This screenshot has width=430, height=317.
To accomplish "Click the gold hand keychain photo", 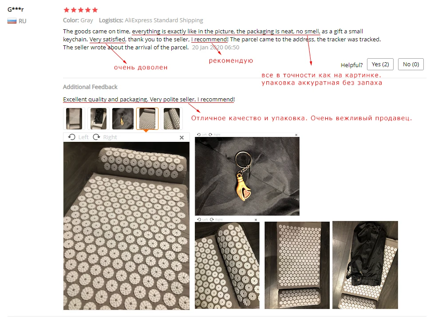I will click(247, 177).
